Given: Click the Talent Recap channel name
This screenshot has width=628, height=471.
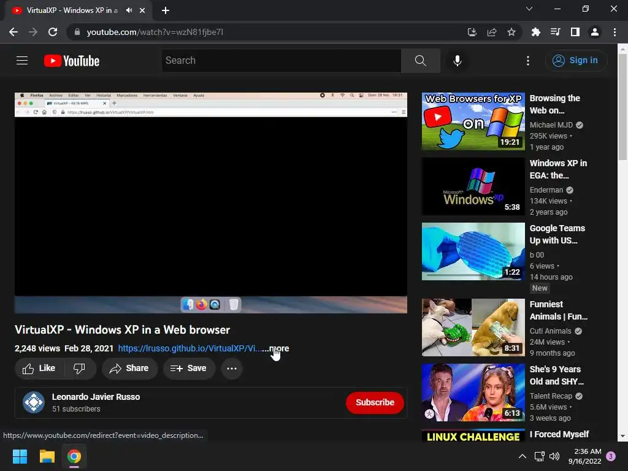Looking at the screenshot, I should pos(551,396).
